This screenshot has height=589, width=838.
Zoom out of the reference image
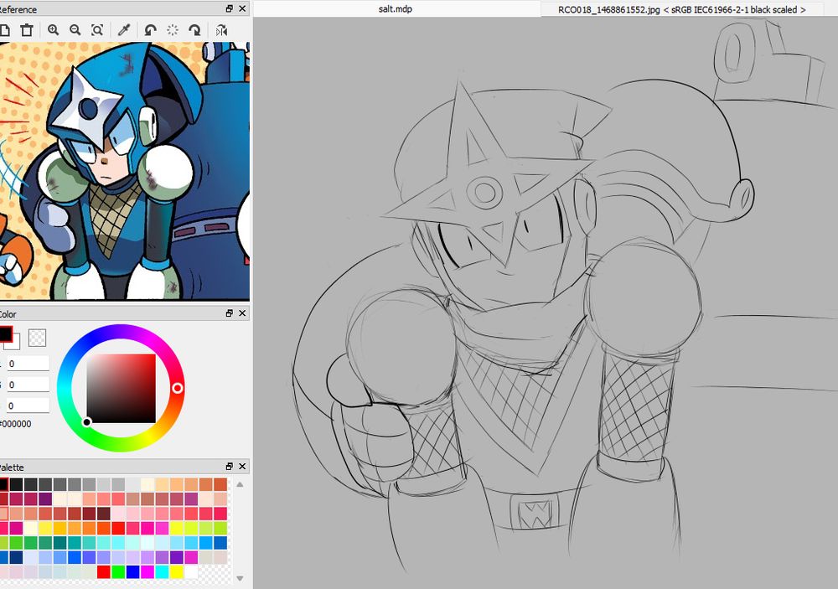(75, 30)
